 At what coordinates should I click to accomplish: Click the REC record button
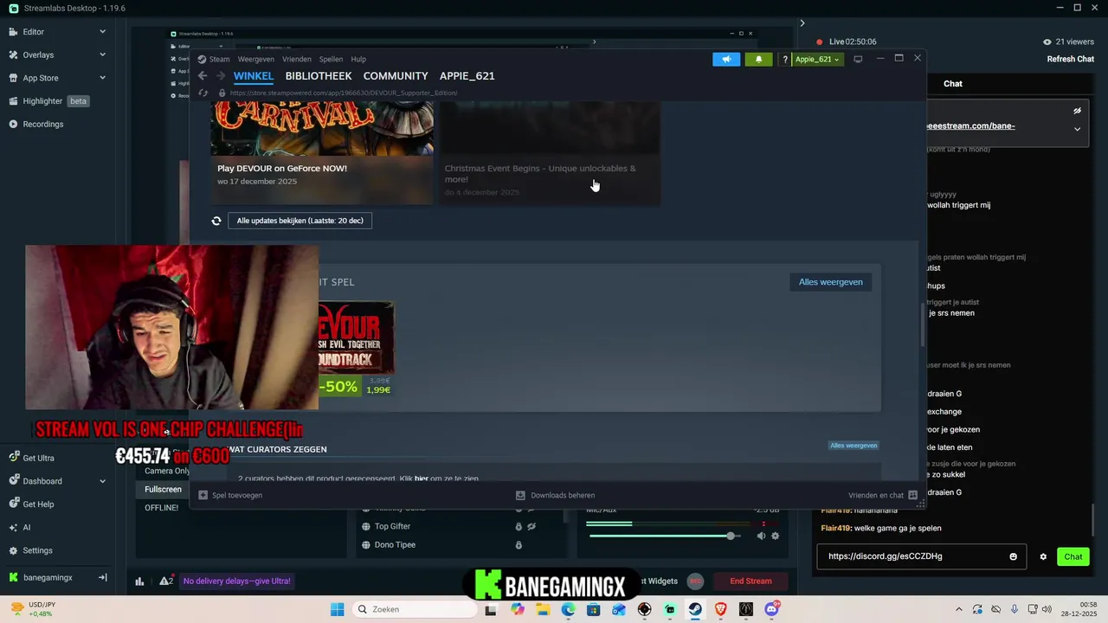point(695,581)
